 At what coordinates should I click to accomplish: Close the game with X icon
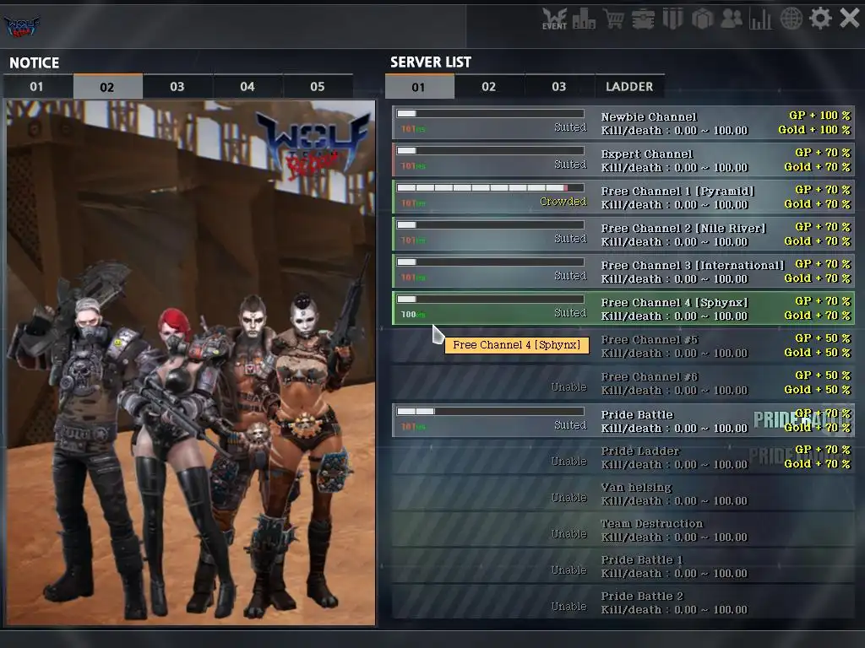(x=850, y=19)
